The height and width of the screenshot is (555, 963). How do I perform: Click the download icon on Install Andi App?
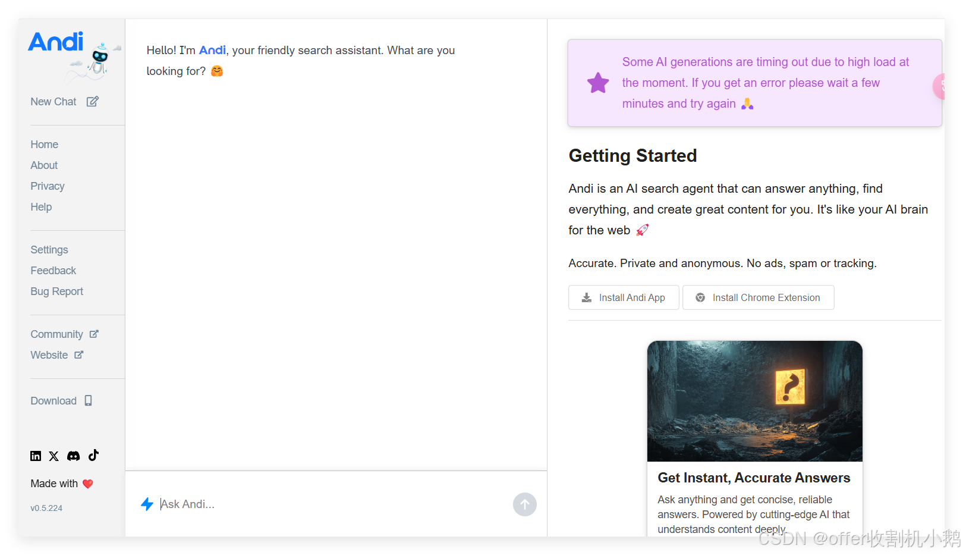[x=587, y=297]
